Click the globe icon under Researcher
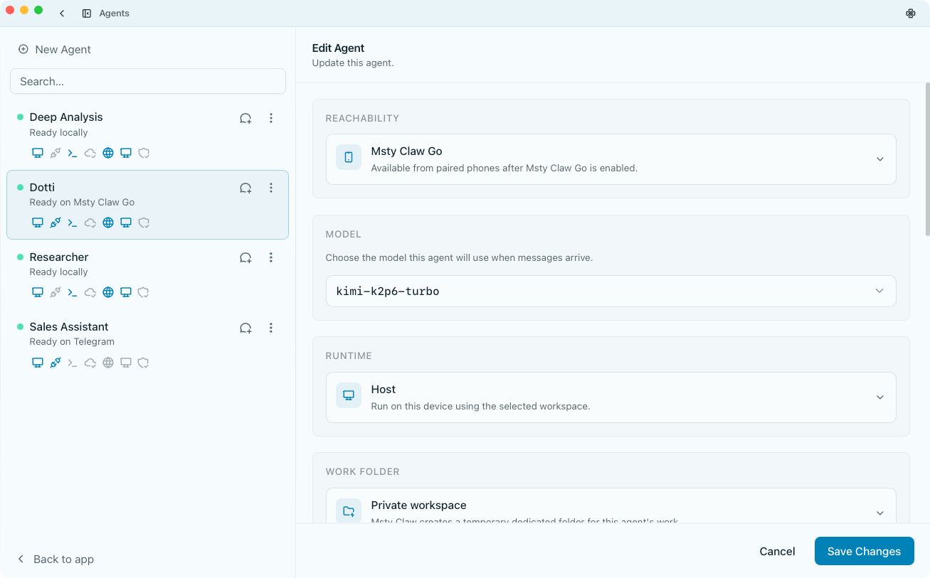The image size is (930, 578). [108, 292]
